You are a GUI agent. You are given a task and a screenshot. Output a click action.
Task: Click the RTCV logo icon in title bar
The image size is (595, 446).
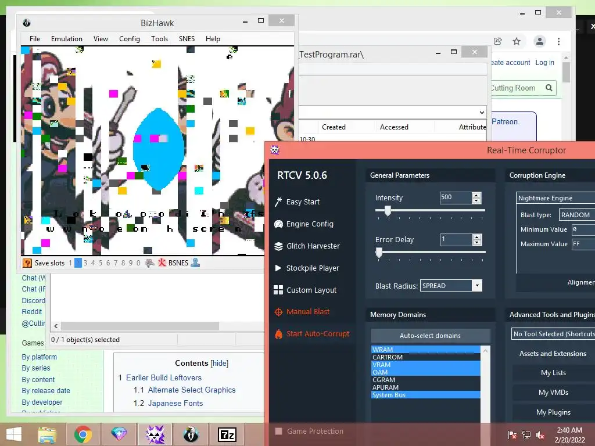click(x=275, y=150)
